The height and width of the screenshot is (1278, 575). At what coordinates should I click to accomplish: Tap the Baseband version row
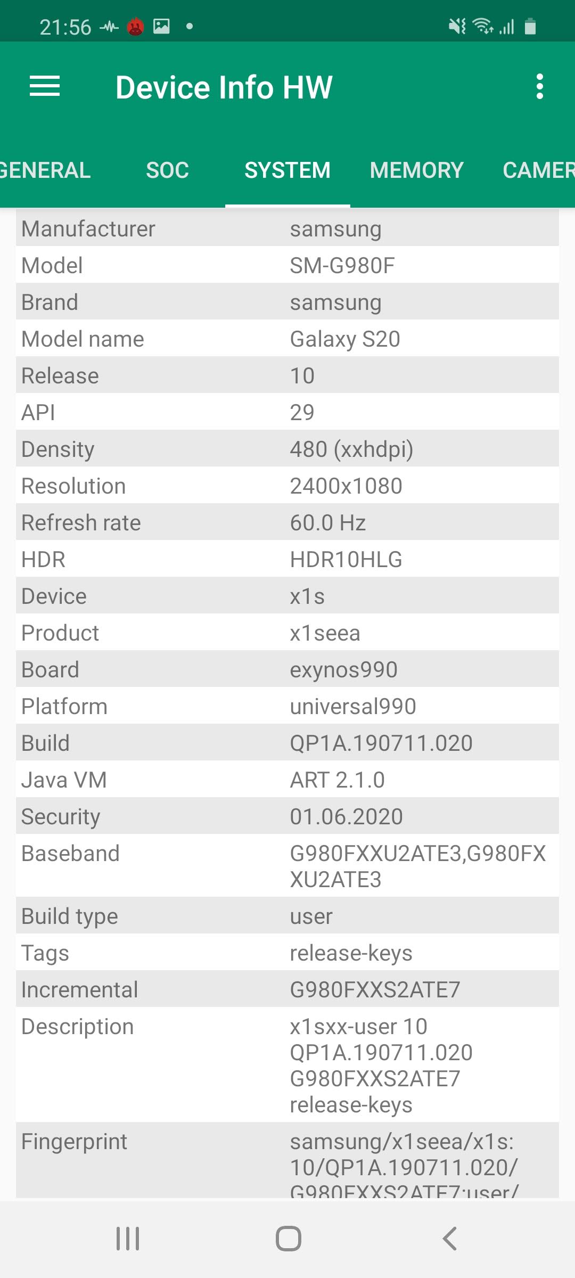click(x=287, y=866)
